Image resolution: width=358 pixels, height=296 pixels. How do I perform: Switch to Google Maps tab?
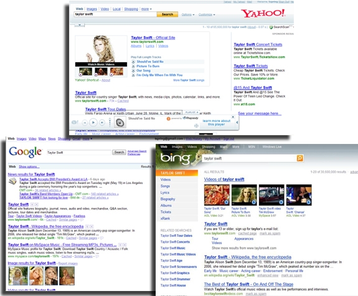coord(42,139)
